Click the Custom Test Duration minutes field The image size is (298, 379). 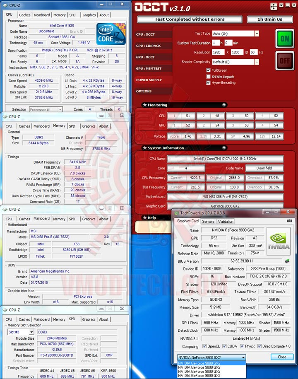pos(228,43)
